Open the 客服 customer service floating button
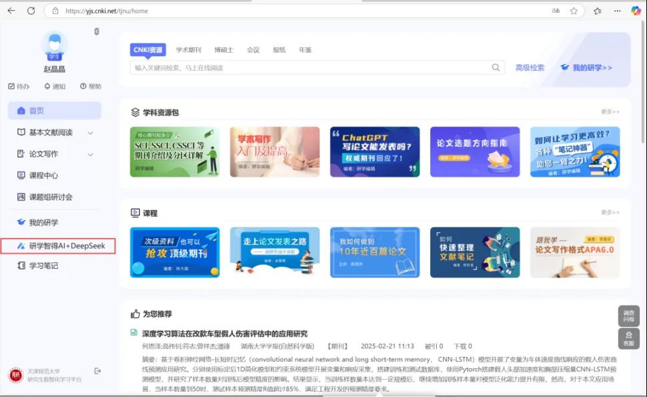The height and width of the screenshot is (397, 647). click(628, 339)
